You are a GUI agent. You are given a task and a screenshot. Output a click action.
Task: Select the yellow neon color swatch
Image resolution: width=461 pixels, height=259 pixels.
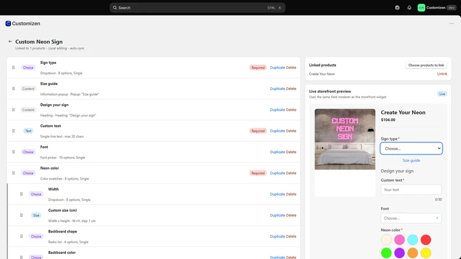click(x=426, y=253)
